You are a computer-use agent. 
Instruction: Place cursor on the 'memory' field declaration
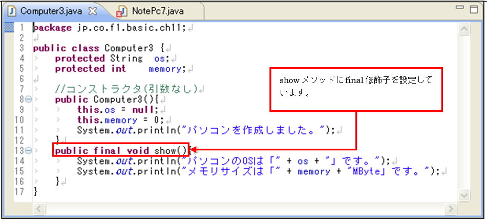[166, 69]
